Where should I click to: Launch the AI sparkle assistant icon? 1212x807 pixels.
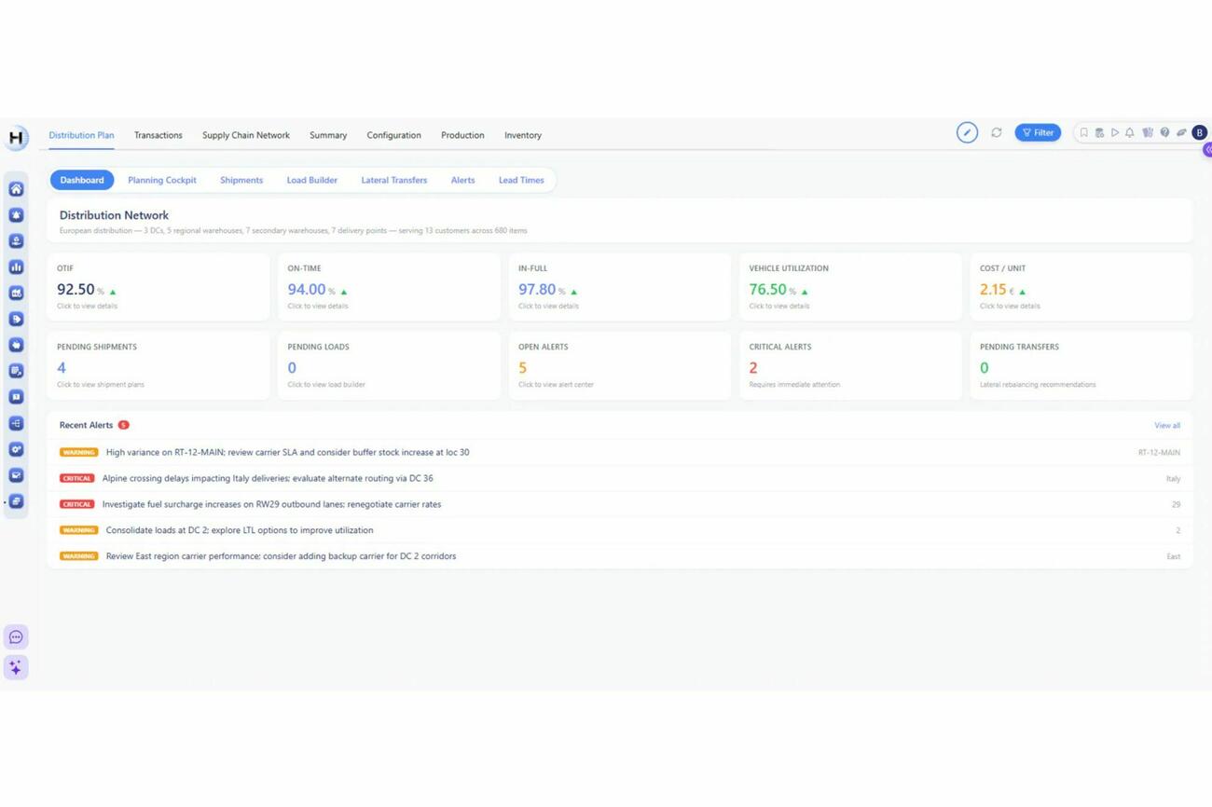tap(16, 666)
